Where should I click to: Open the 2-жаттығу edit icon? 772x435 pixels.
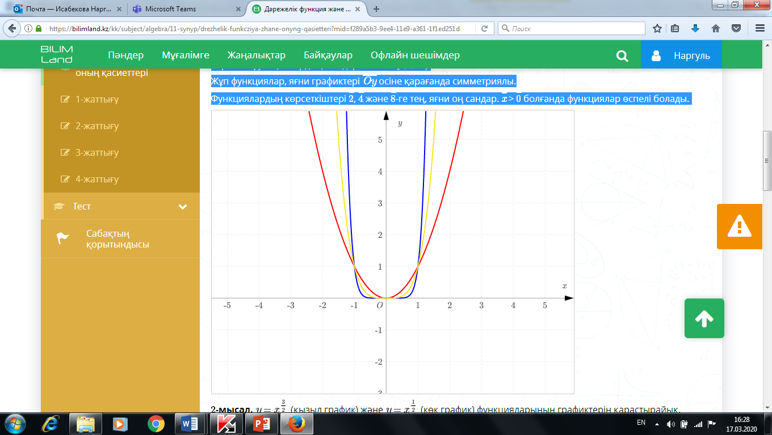pos(65,126)
